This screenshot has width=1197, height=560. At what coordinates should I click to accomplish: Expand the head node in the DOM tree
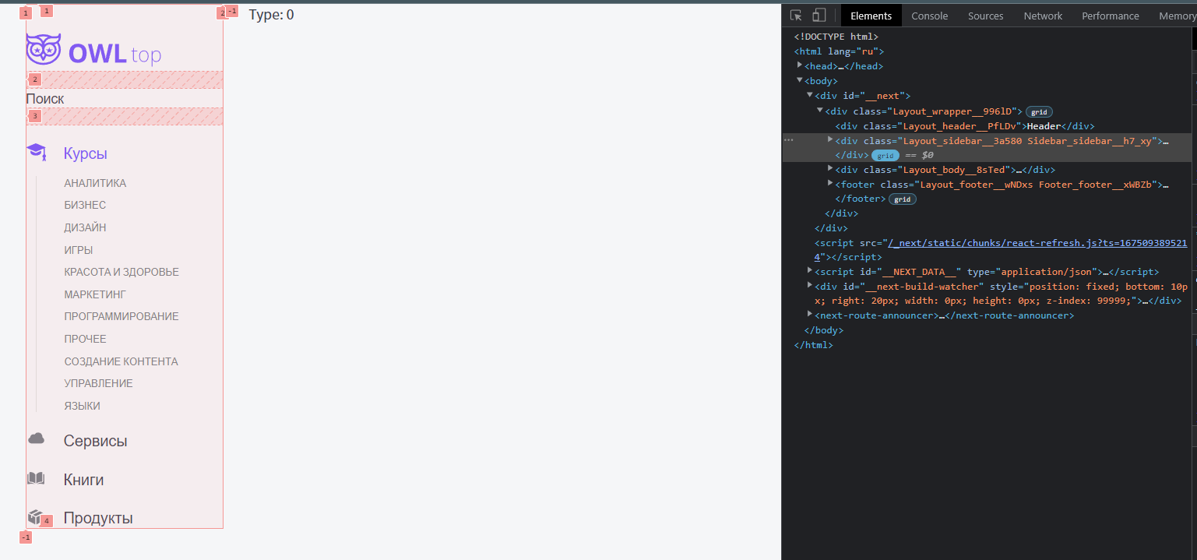[x=800, y=65]
